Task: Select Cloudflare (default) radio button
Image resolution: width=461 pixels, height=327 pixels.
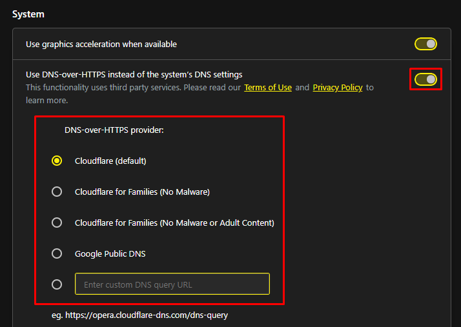Action: pos(57,161)
